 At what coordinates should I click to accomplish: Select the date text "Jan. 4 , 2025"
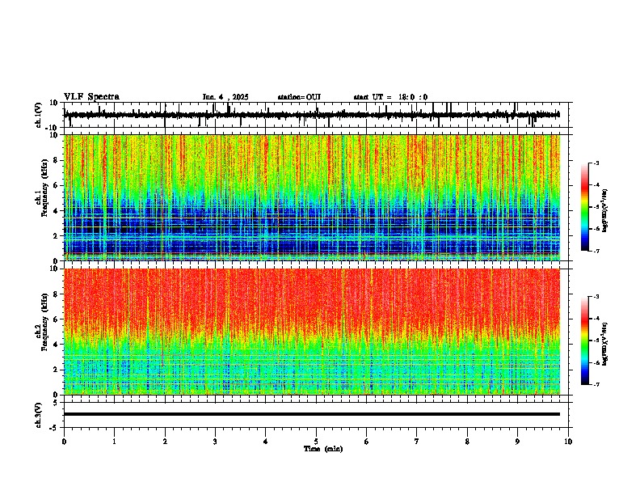click(x=225, y=97)
